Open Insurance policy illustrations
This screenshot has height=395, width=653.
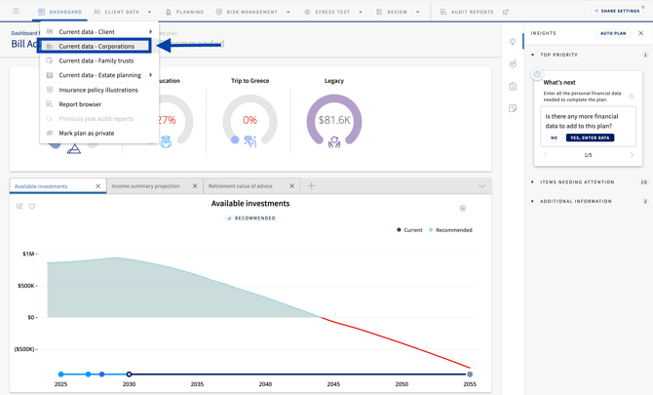[x=99, y=90]
